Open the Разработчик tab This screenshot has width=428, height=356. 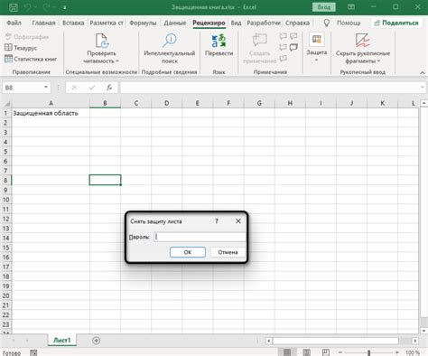(x=264, y=23)
